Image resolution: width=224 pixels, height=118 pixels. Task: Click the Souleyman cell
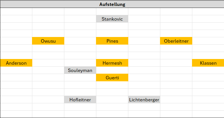(80, 70)
